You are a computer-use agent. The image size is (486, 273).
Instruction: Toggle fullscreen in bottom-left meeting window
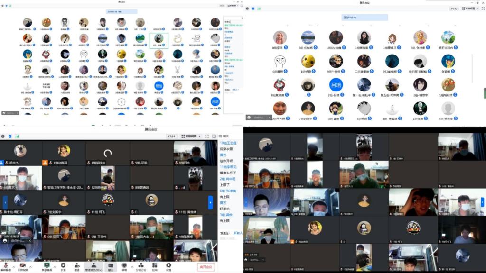click(207, 136)
